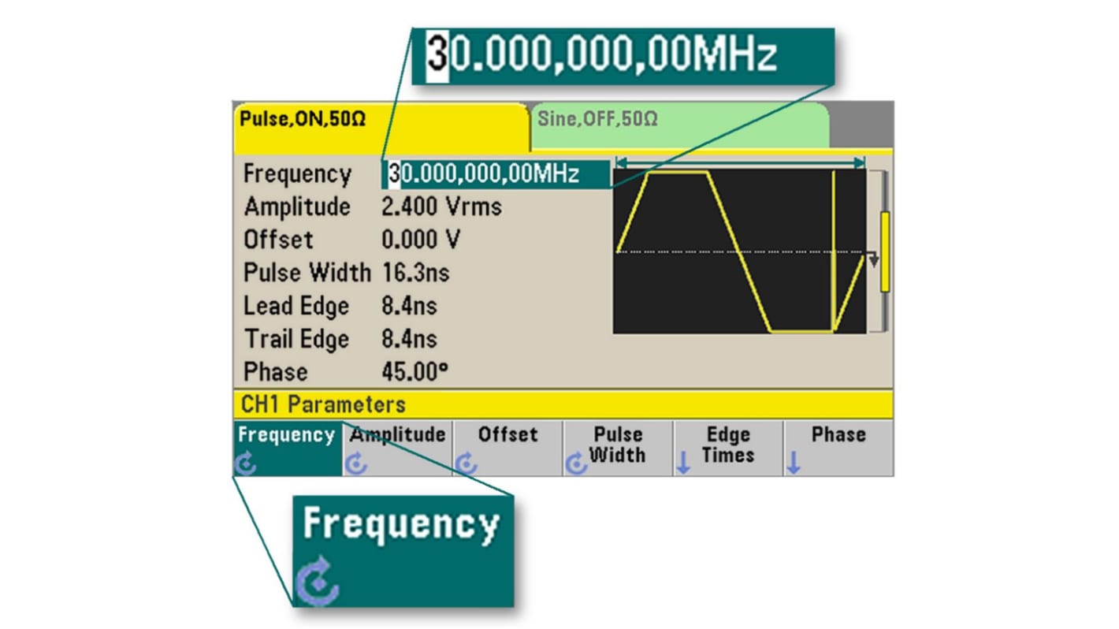
Task: Click the Lead Edge parameter label
Action: pyautogui.click(x=296, y=306)
